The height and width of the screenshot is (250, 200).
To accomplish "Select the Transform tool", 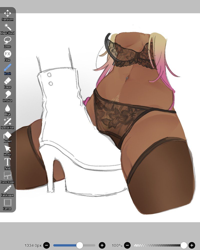I will [7, 15].
